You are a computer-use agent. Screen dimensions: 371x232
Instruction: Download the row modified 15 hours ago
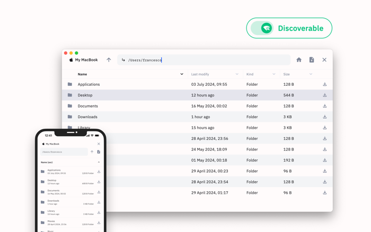(324, 128)
